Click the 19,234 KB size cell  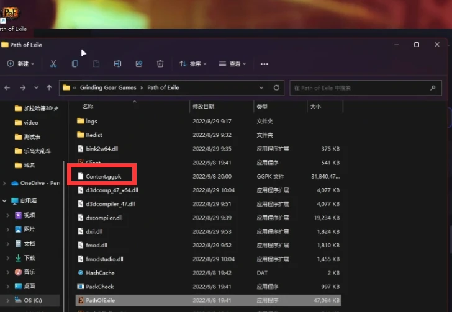click(327, 218)
